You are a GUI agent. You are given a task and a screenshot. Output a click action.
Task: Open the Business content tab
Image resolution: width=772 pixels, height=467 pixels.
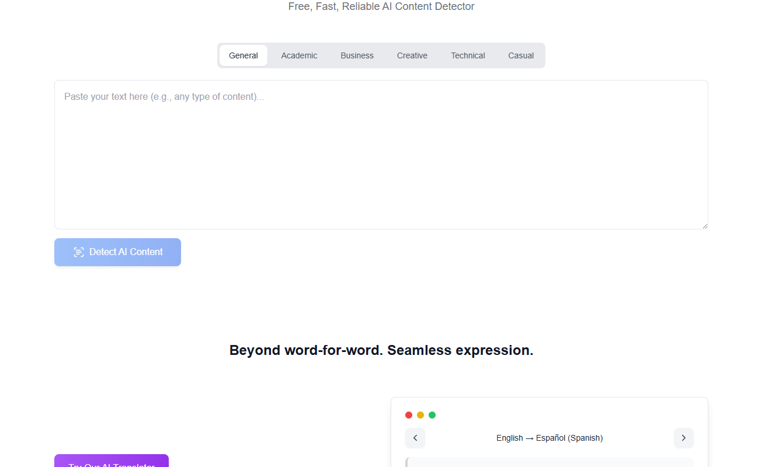click(x=357, y=55)
